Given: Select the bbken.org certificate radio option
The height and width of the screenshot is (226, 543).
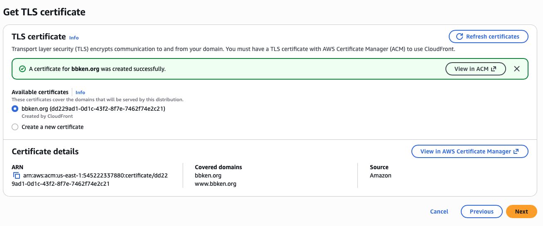Looking at the screenshot, I should pos(15,109).
